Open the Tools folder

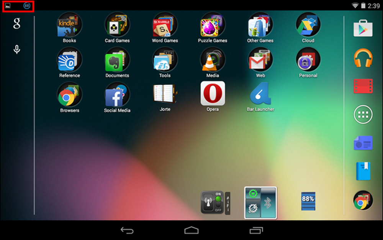pos(165,60)
